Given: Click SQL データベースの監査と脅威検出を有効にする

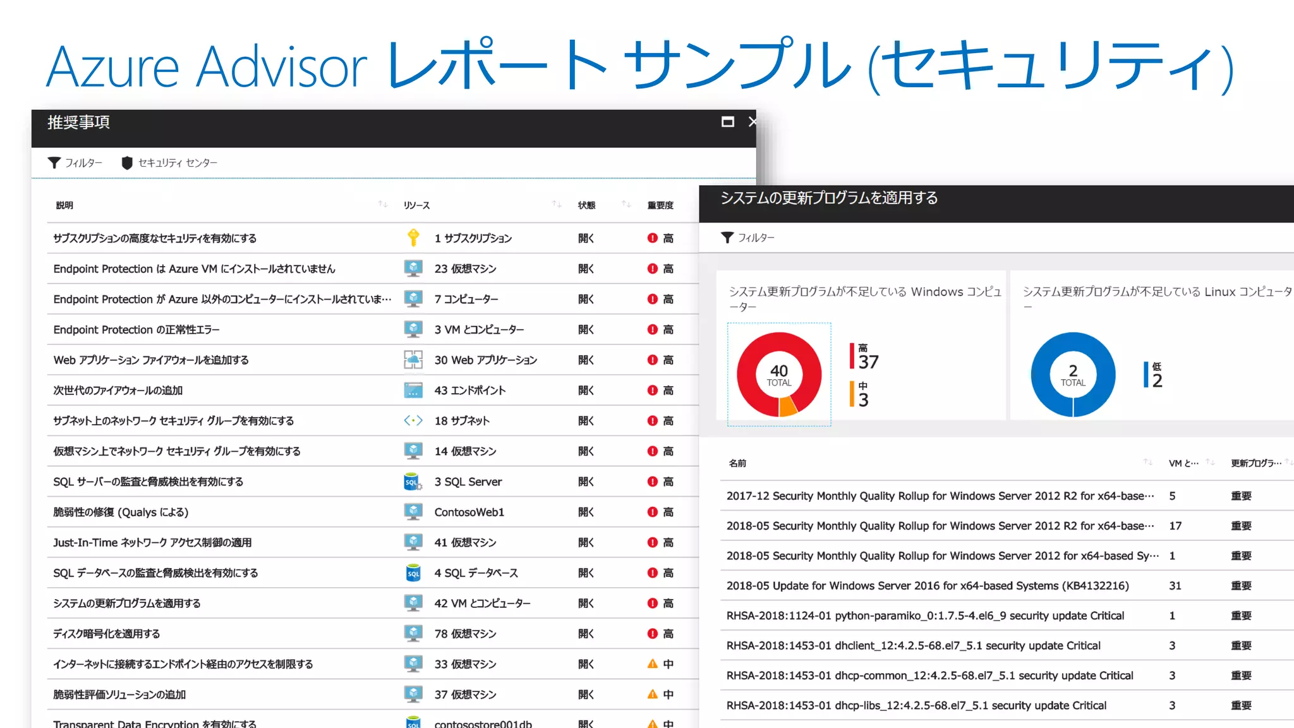Looking at the screenshot, I should [155, 573].
